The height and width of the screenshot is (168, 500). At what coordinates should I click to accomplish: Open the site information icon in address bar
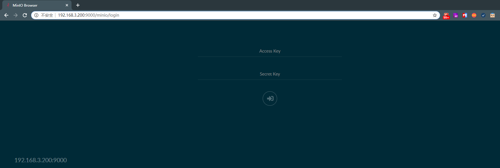[x=36, y=15]
